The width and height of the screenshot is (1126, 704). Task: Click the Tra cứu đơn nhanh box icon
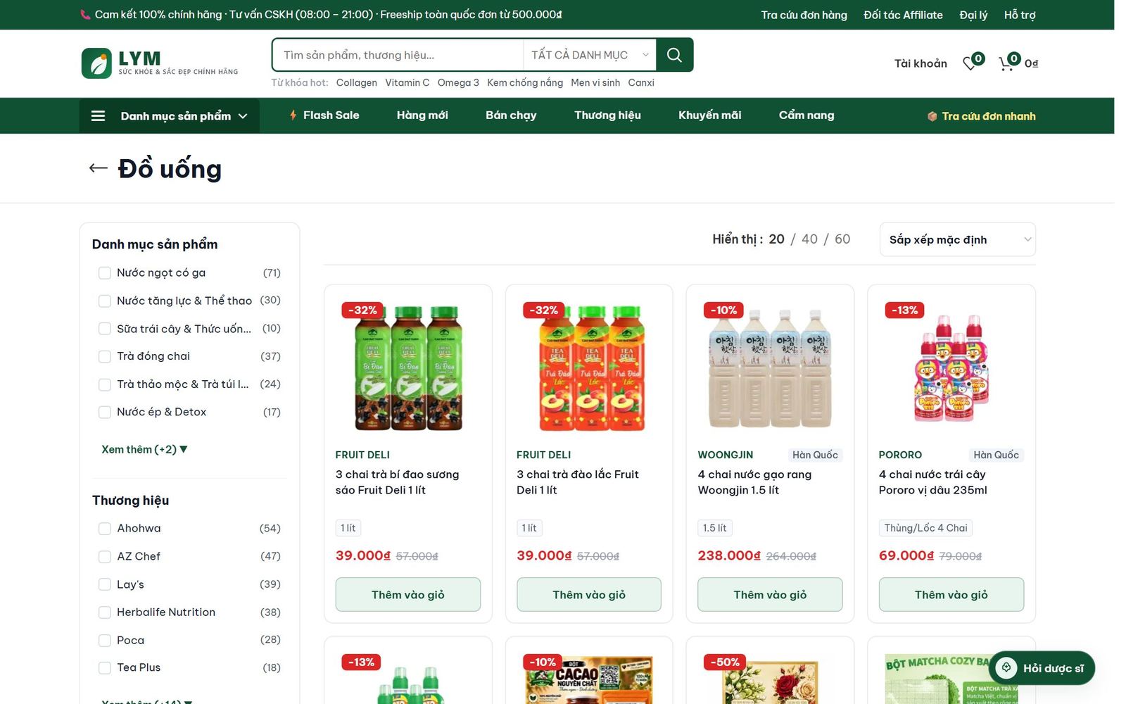click(x=932, y=116)
